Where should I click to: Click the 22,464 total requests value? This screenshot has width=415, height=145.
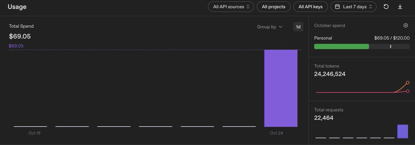[x=324, y=118]
